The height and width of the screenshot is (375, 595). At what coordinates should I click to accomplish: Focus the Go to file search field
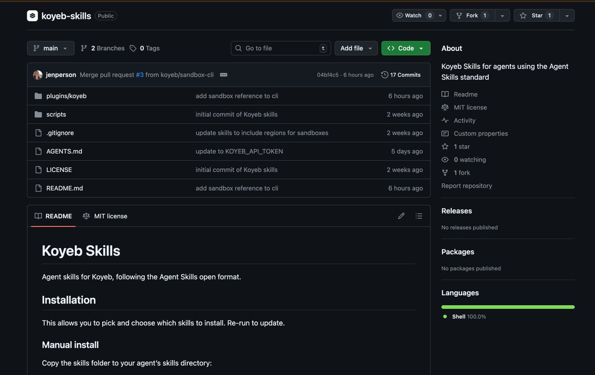coord(281,48)
